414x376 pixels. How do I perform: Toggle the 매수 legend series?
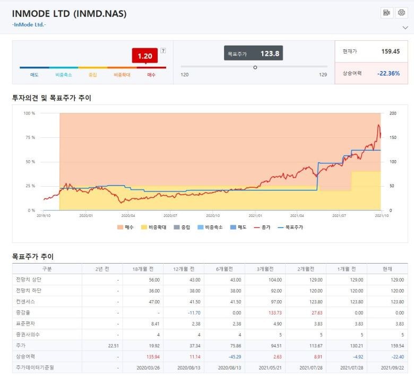[125, 227]
